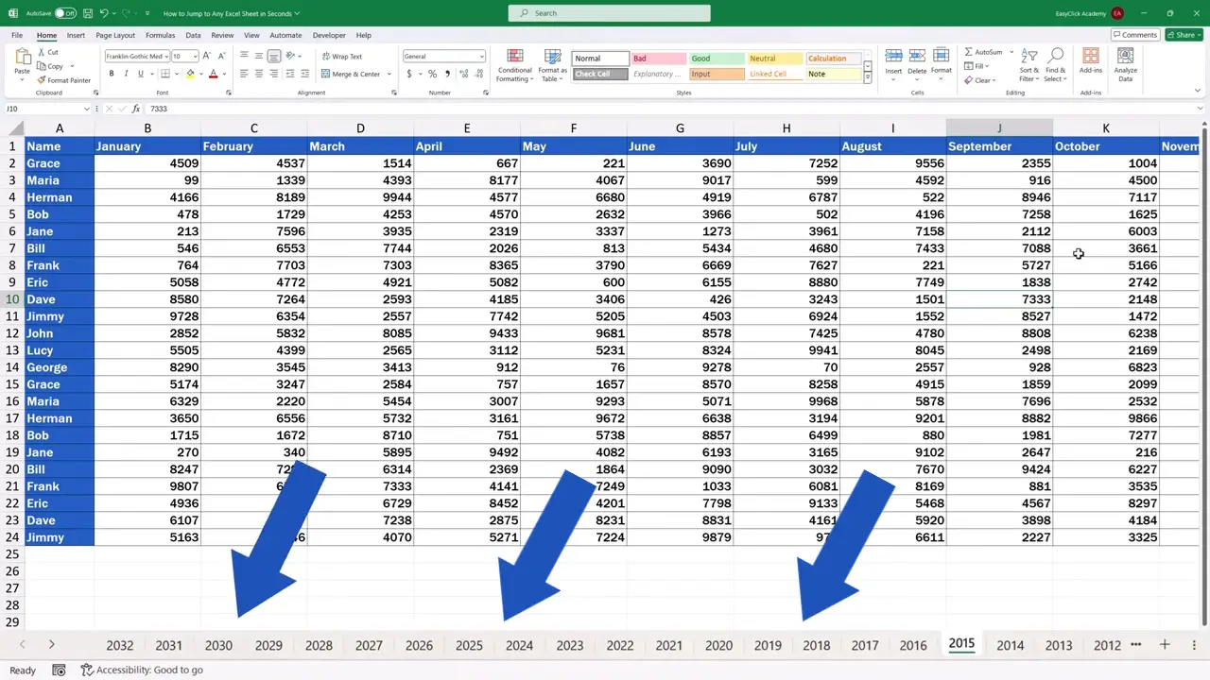Screen dimensions: 1210x680
Task: Click the AutoSum icon
Action: tap(968, 51)
